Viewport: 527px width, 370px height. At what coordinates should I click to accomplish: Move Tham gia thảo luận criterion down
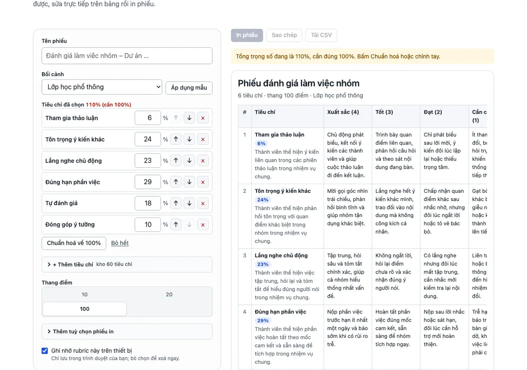coord(189,118)
